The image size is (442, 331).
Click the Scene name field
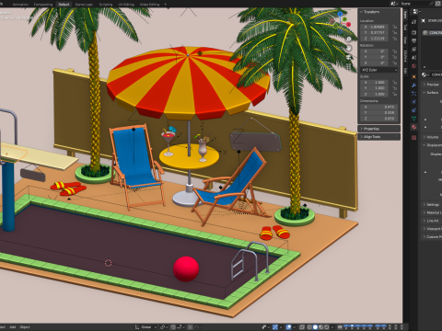click(x=416, y=4)
